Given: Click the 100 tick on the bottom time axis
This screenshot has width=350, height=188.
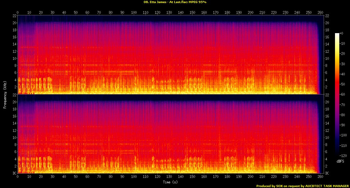Looking at the screenshot, I should [134, 177].
